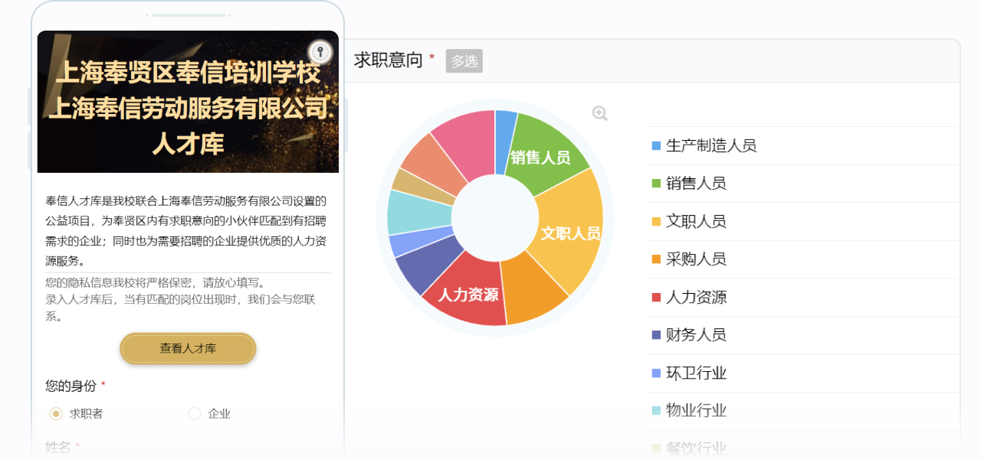Click the 物业行业 legend square icon
This screenshot has height=459, width=981.
[x=656, y=411]
